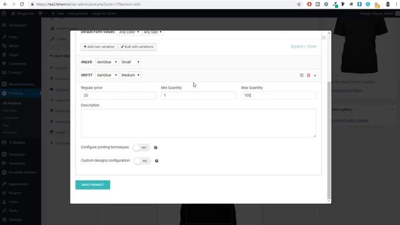Open Posts in the sidebar menu
This screenshot has width=400, height=225.
coord(13,37)
